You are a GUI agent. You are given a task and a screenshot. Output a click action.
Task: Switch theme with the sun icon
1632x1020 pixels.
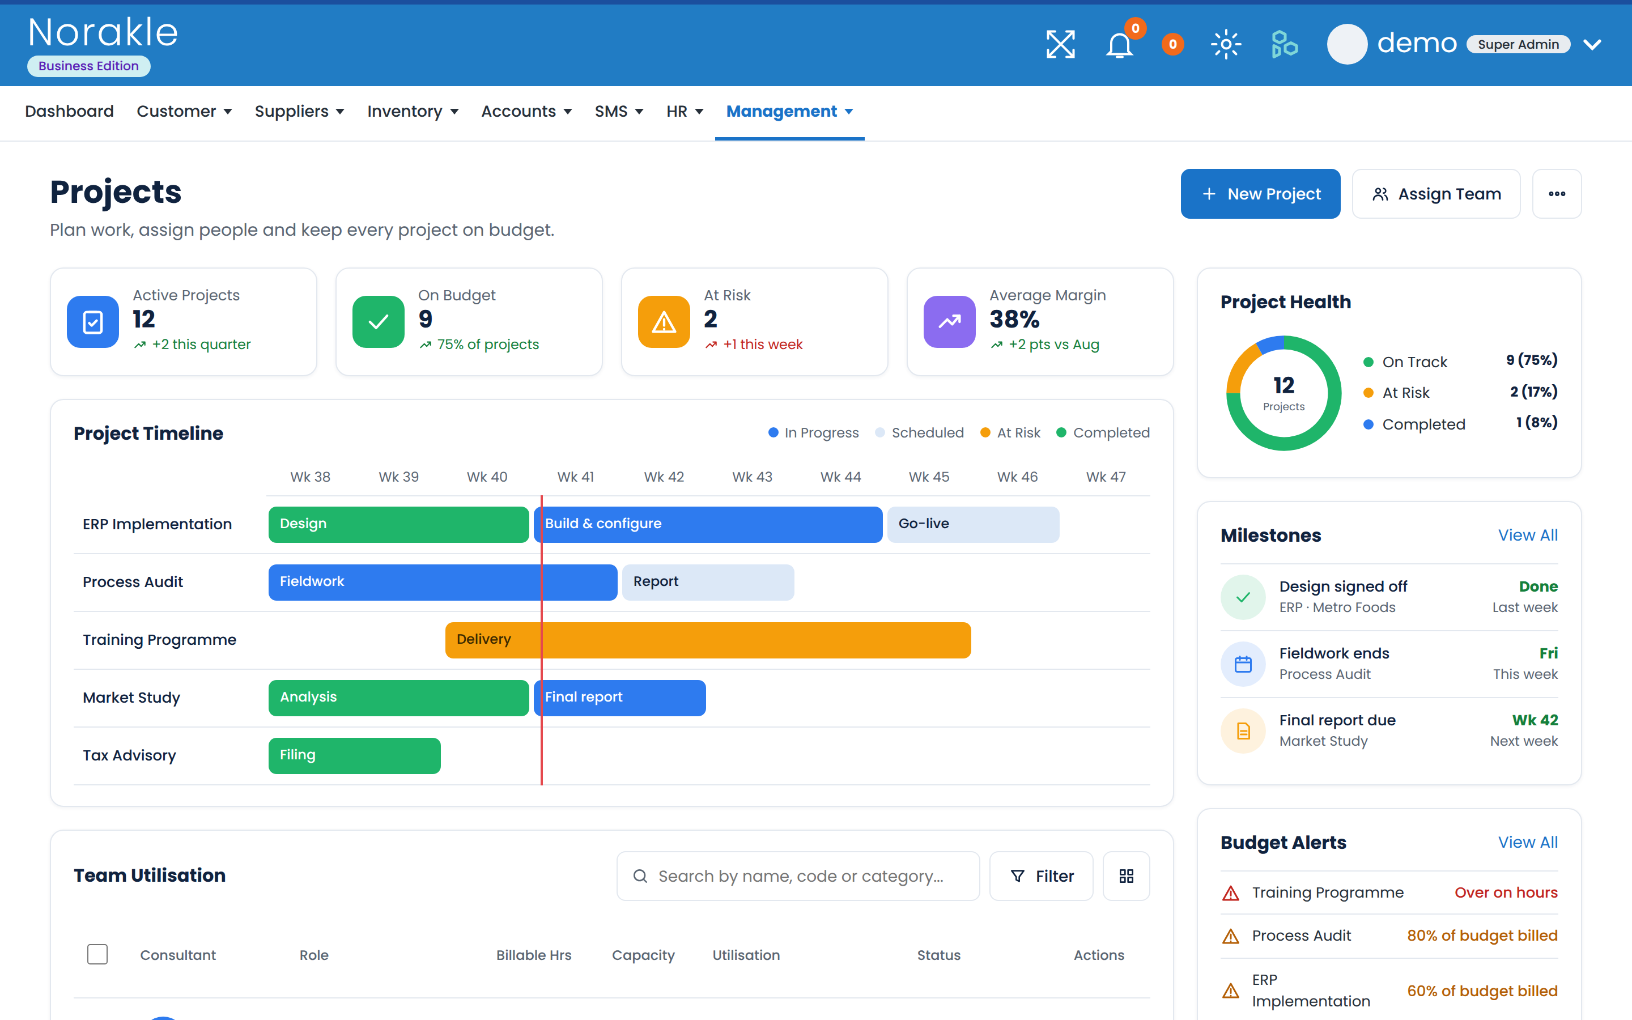pyautogui.click(x=1225, y=45)
